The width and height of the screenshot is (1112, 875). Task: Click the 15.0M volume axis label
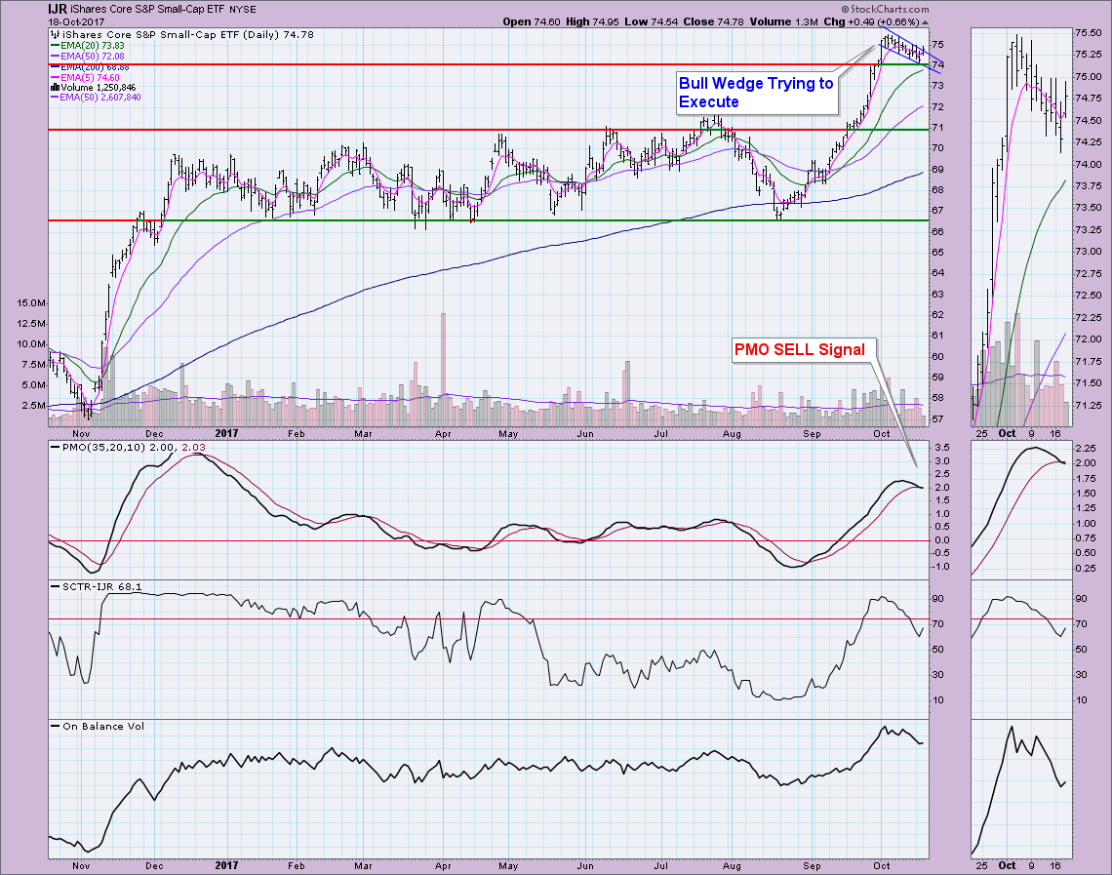pyautogui.click(x=32, y=302)
